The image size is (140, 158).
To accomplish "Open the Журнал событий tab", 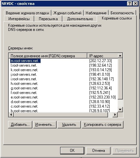I will (x=67, y=13).
